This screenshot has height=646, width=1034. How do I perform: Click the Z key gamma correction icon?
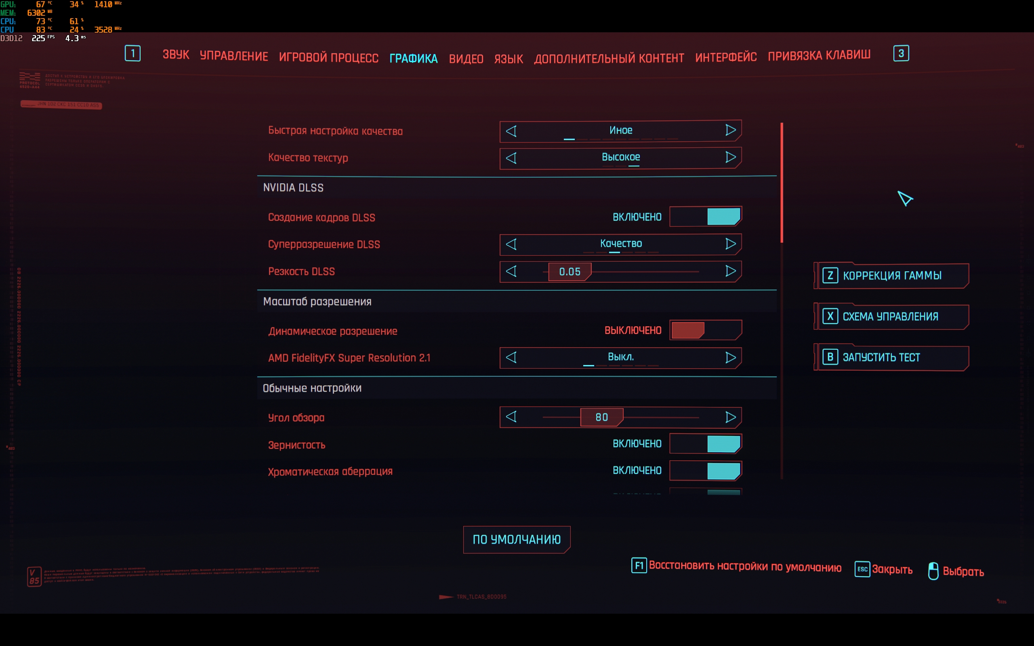[x=830, y=275]
